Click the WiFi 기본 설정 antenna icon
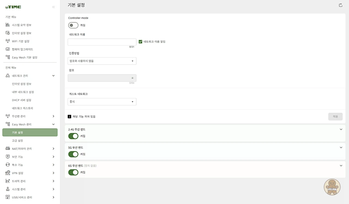Screen dimensions: 349x204 (x=8, y=41)
